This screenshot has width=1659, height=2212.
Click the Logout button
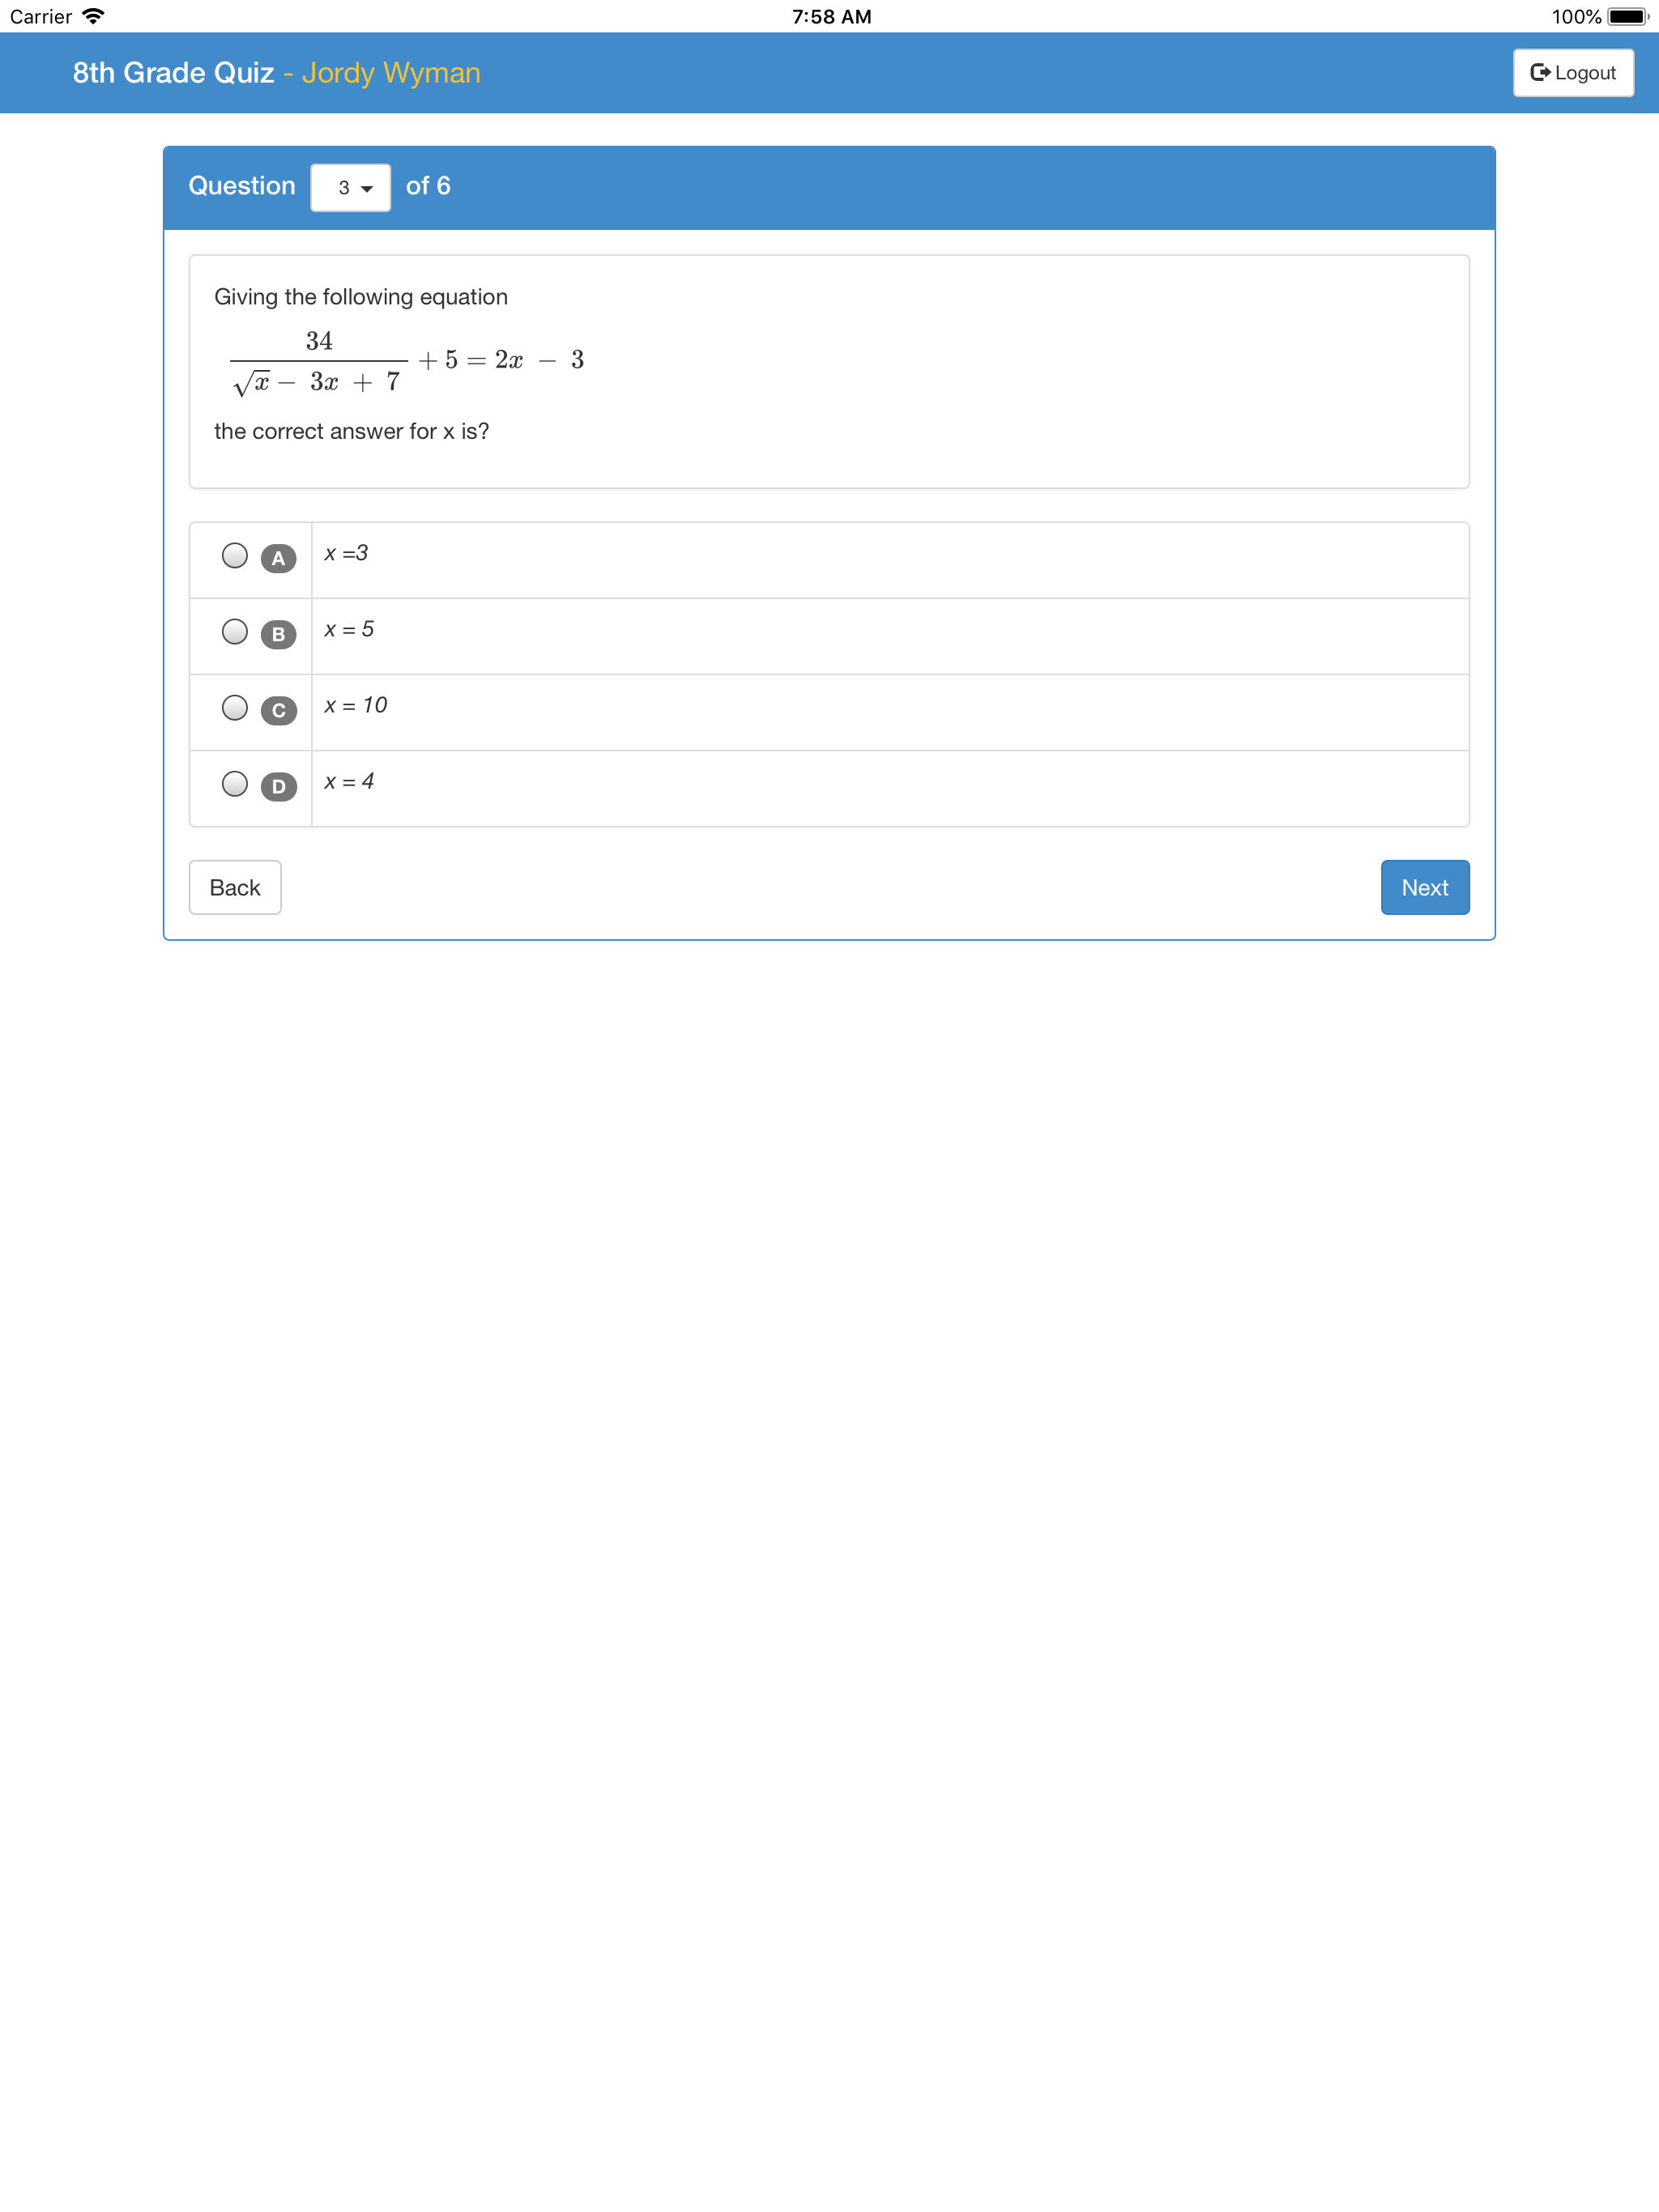(1572, 72)
